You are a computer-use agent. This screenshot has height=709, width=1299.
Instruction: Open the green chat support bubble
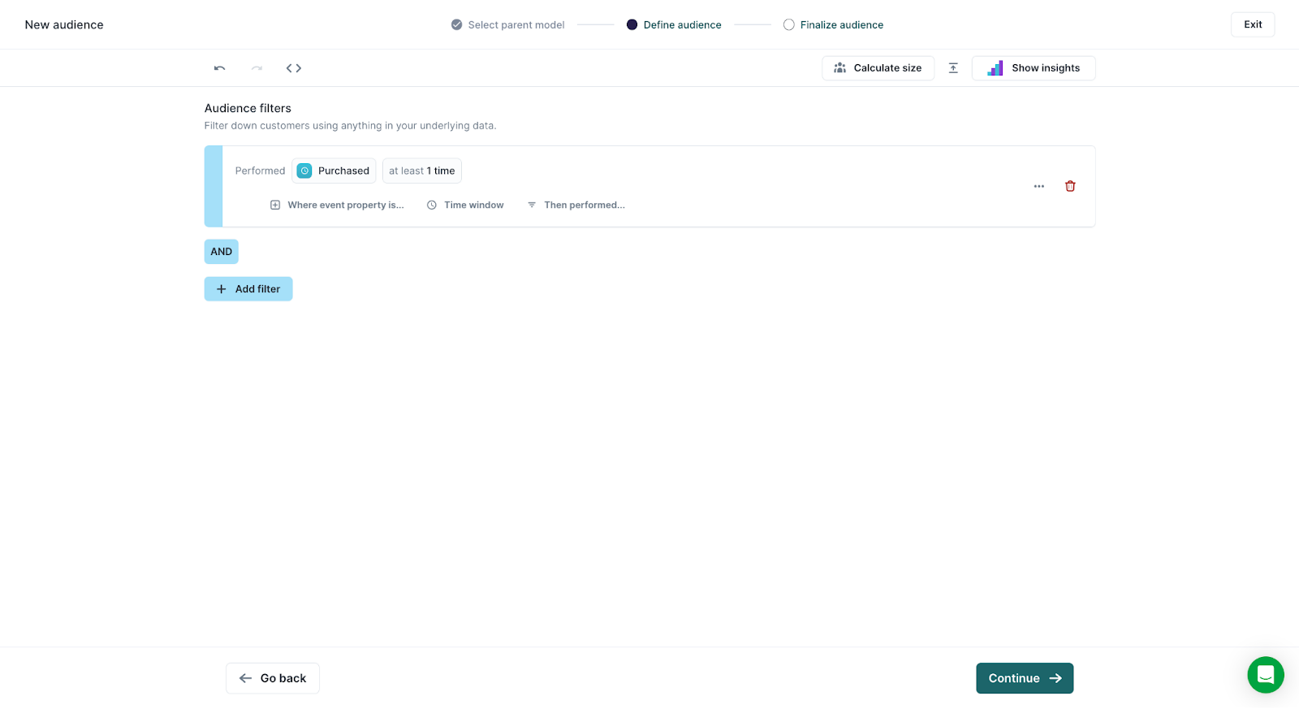point(1265,674)
